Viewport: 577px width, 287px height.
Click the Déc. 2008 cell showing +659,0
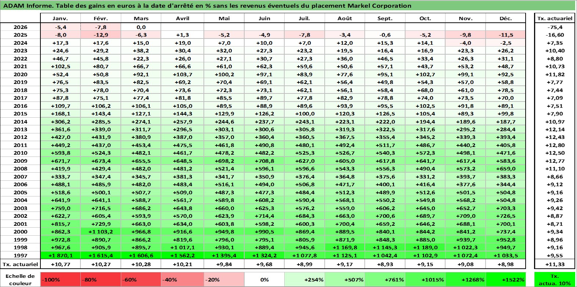[x=506, y=169]
